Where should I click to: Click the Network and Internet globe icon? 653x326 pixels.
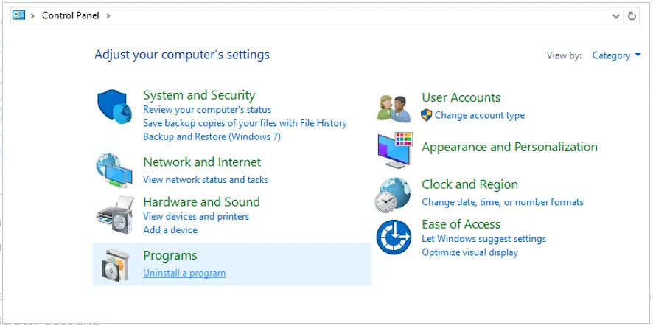(114, 170)
